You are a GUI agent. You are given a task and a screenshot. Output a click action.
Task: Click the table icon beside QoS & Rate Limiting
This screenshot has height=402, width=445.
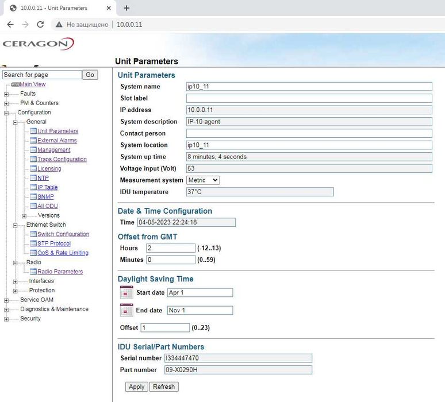[x=33, y=253]
